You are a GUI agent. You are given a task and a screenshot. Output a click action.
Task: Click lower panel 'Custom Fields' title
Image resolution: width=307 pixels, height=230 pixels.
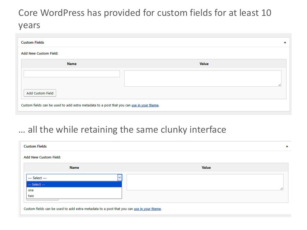[35, 146]
